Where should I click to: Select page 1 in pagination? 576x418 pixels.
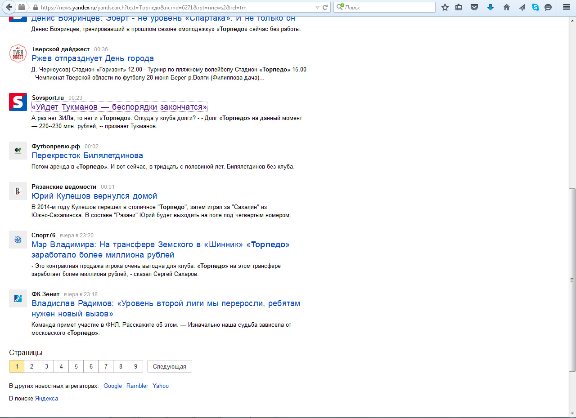(x=17, y=366)
